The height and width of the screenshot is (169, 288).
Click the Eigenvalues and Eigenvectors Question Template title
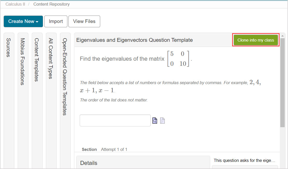(135, 40)
